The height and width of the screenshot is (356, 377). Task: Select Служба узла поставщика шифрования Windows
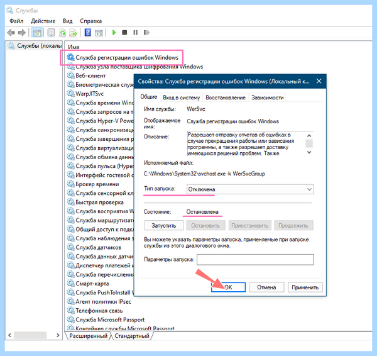tap(139, 67)
